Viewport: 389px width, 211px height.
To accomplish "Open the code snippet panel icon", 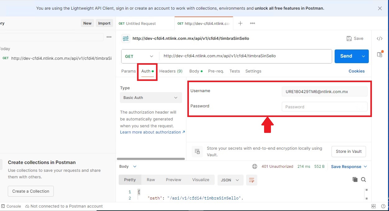I will click(x=379, y=39).
